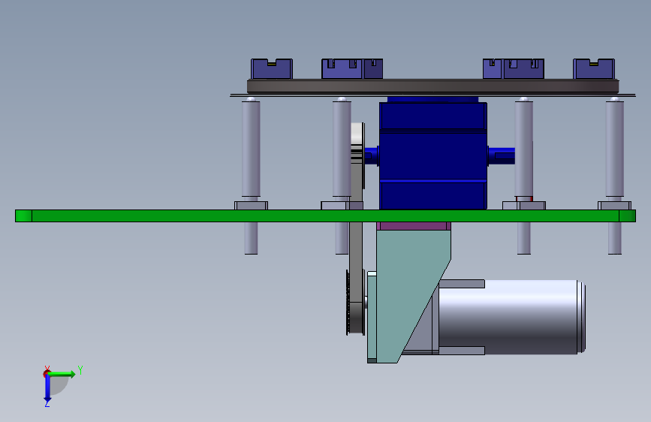651x422 pixels.
Task: Select the purple spacer under green plate
Action: [414, 226]
